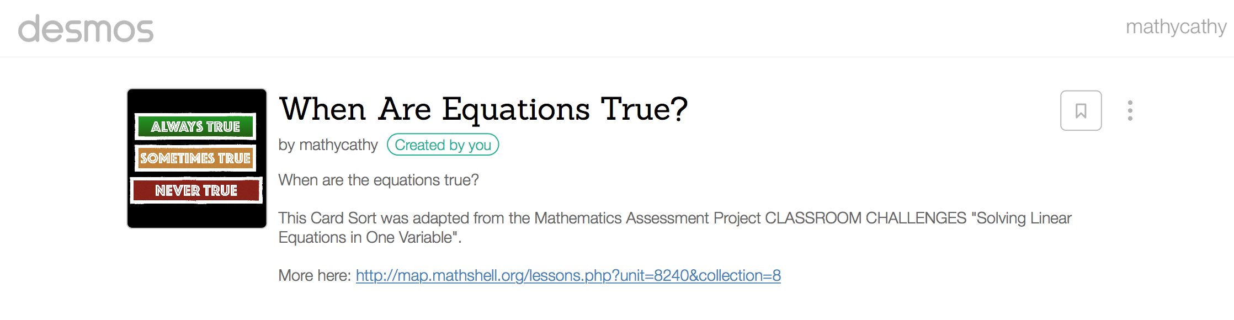Click the "When are the equations true?" description
The width and height of the screenshot is (1234, 320).
coord(379,180)
